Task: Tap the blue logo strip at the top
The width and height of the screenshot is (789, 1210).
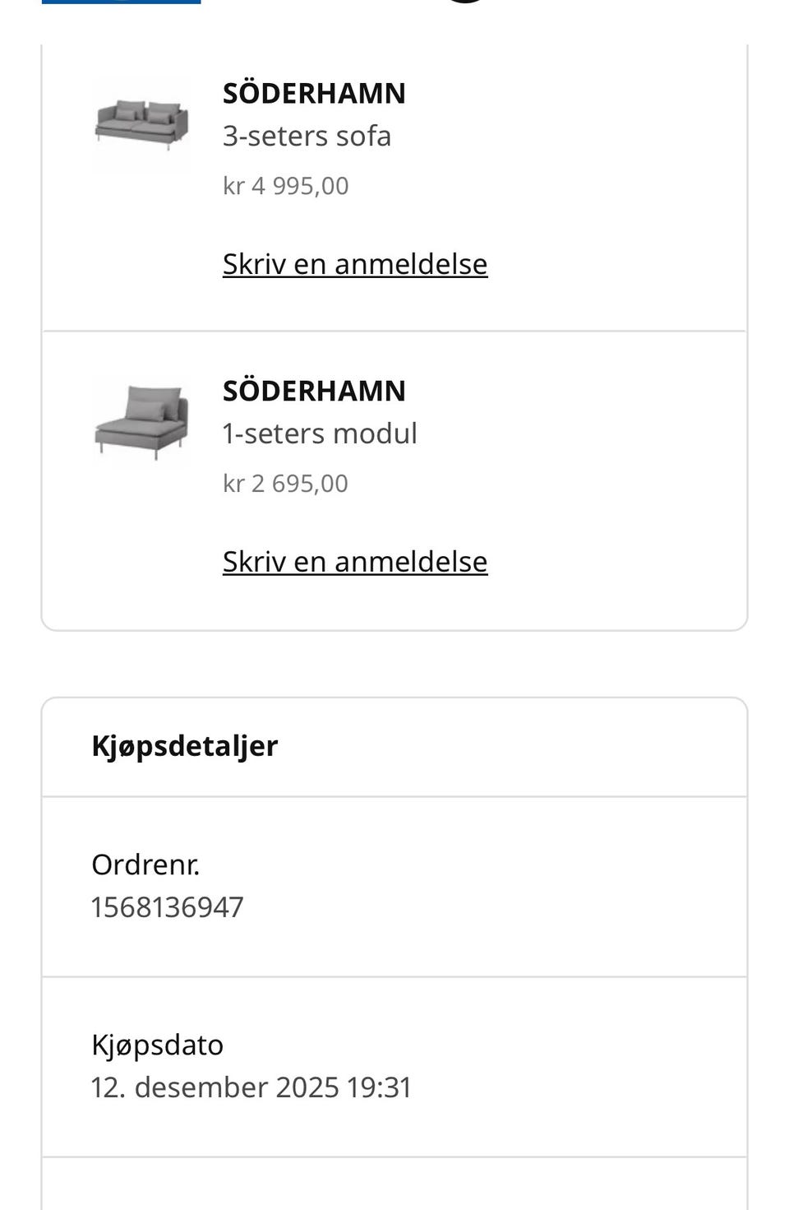Action: tap(121, 2)
